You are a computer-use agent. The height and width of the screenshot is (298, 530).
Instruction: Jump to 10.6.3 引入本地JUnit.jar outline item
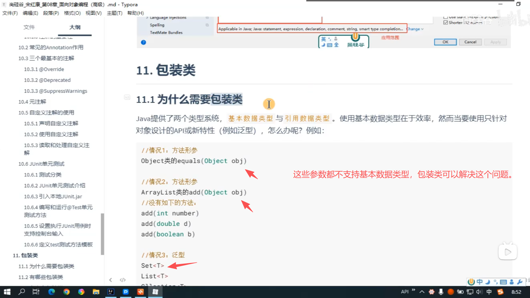click(x=53, y=196)
